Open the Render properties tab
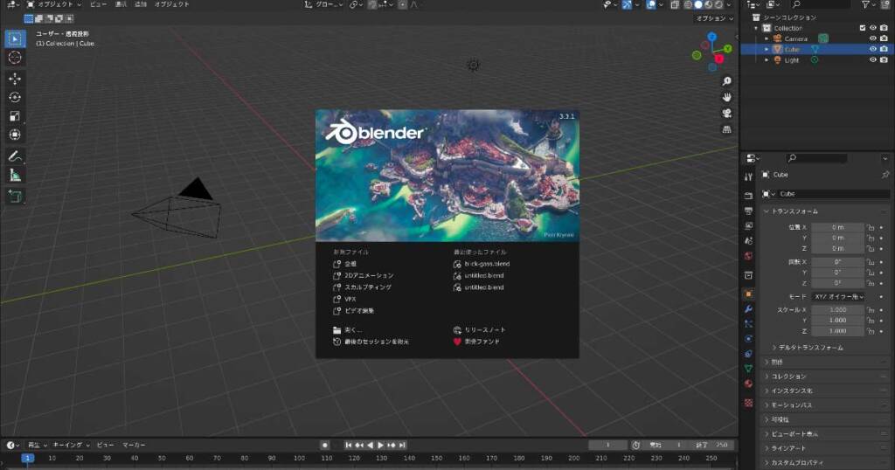The height and width of the screenshot is (470, 895). (748, 196)
